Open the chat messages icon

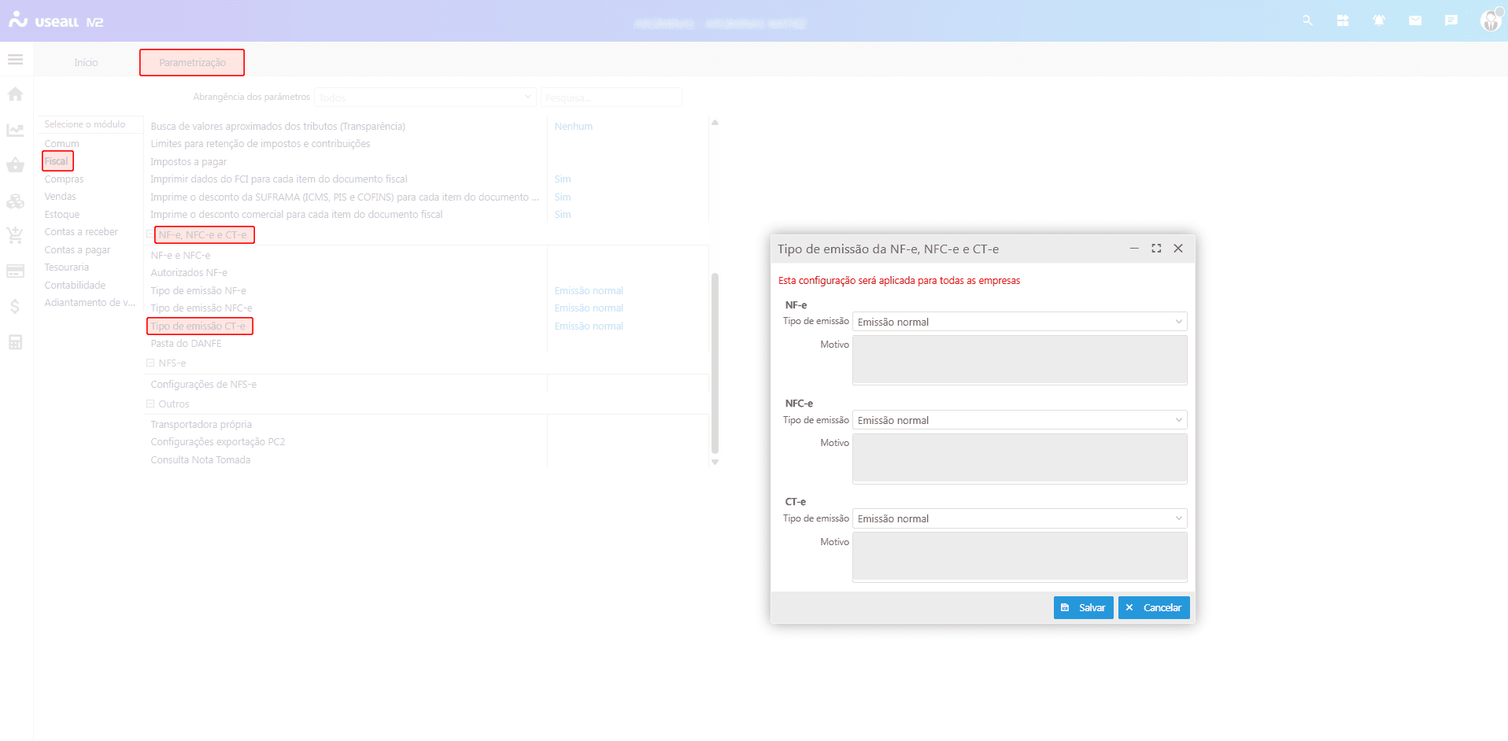(x=1451, y=21)
